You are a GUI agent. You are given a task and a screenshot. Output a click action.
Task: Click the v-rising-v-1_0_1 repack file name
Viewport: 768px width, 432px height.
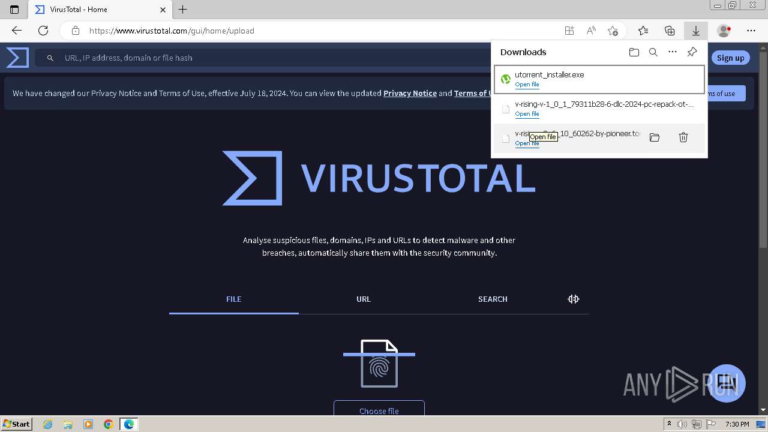tap(604, 104)
